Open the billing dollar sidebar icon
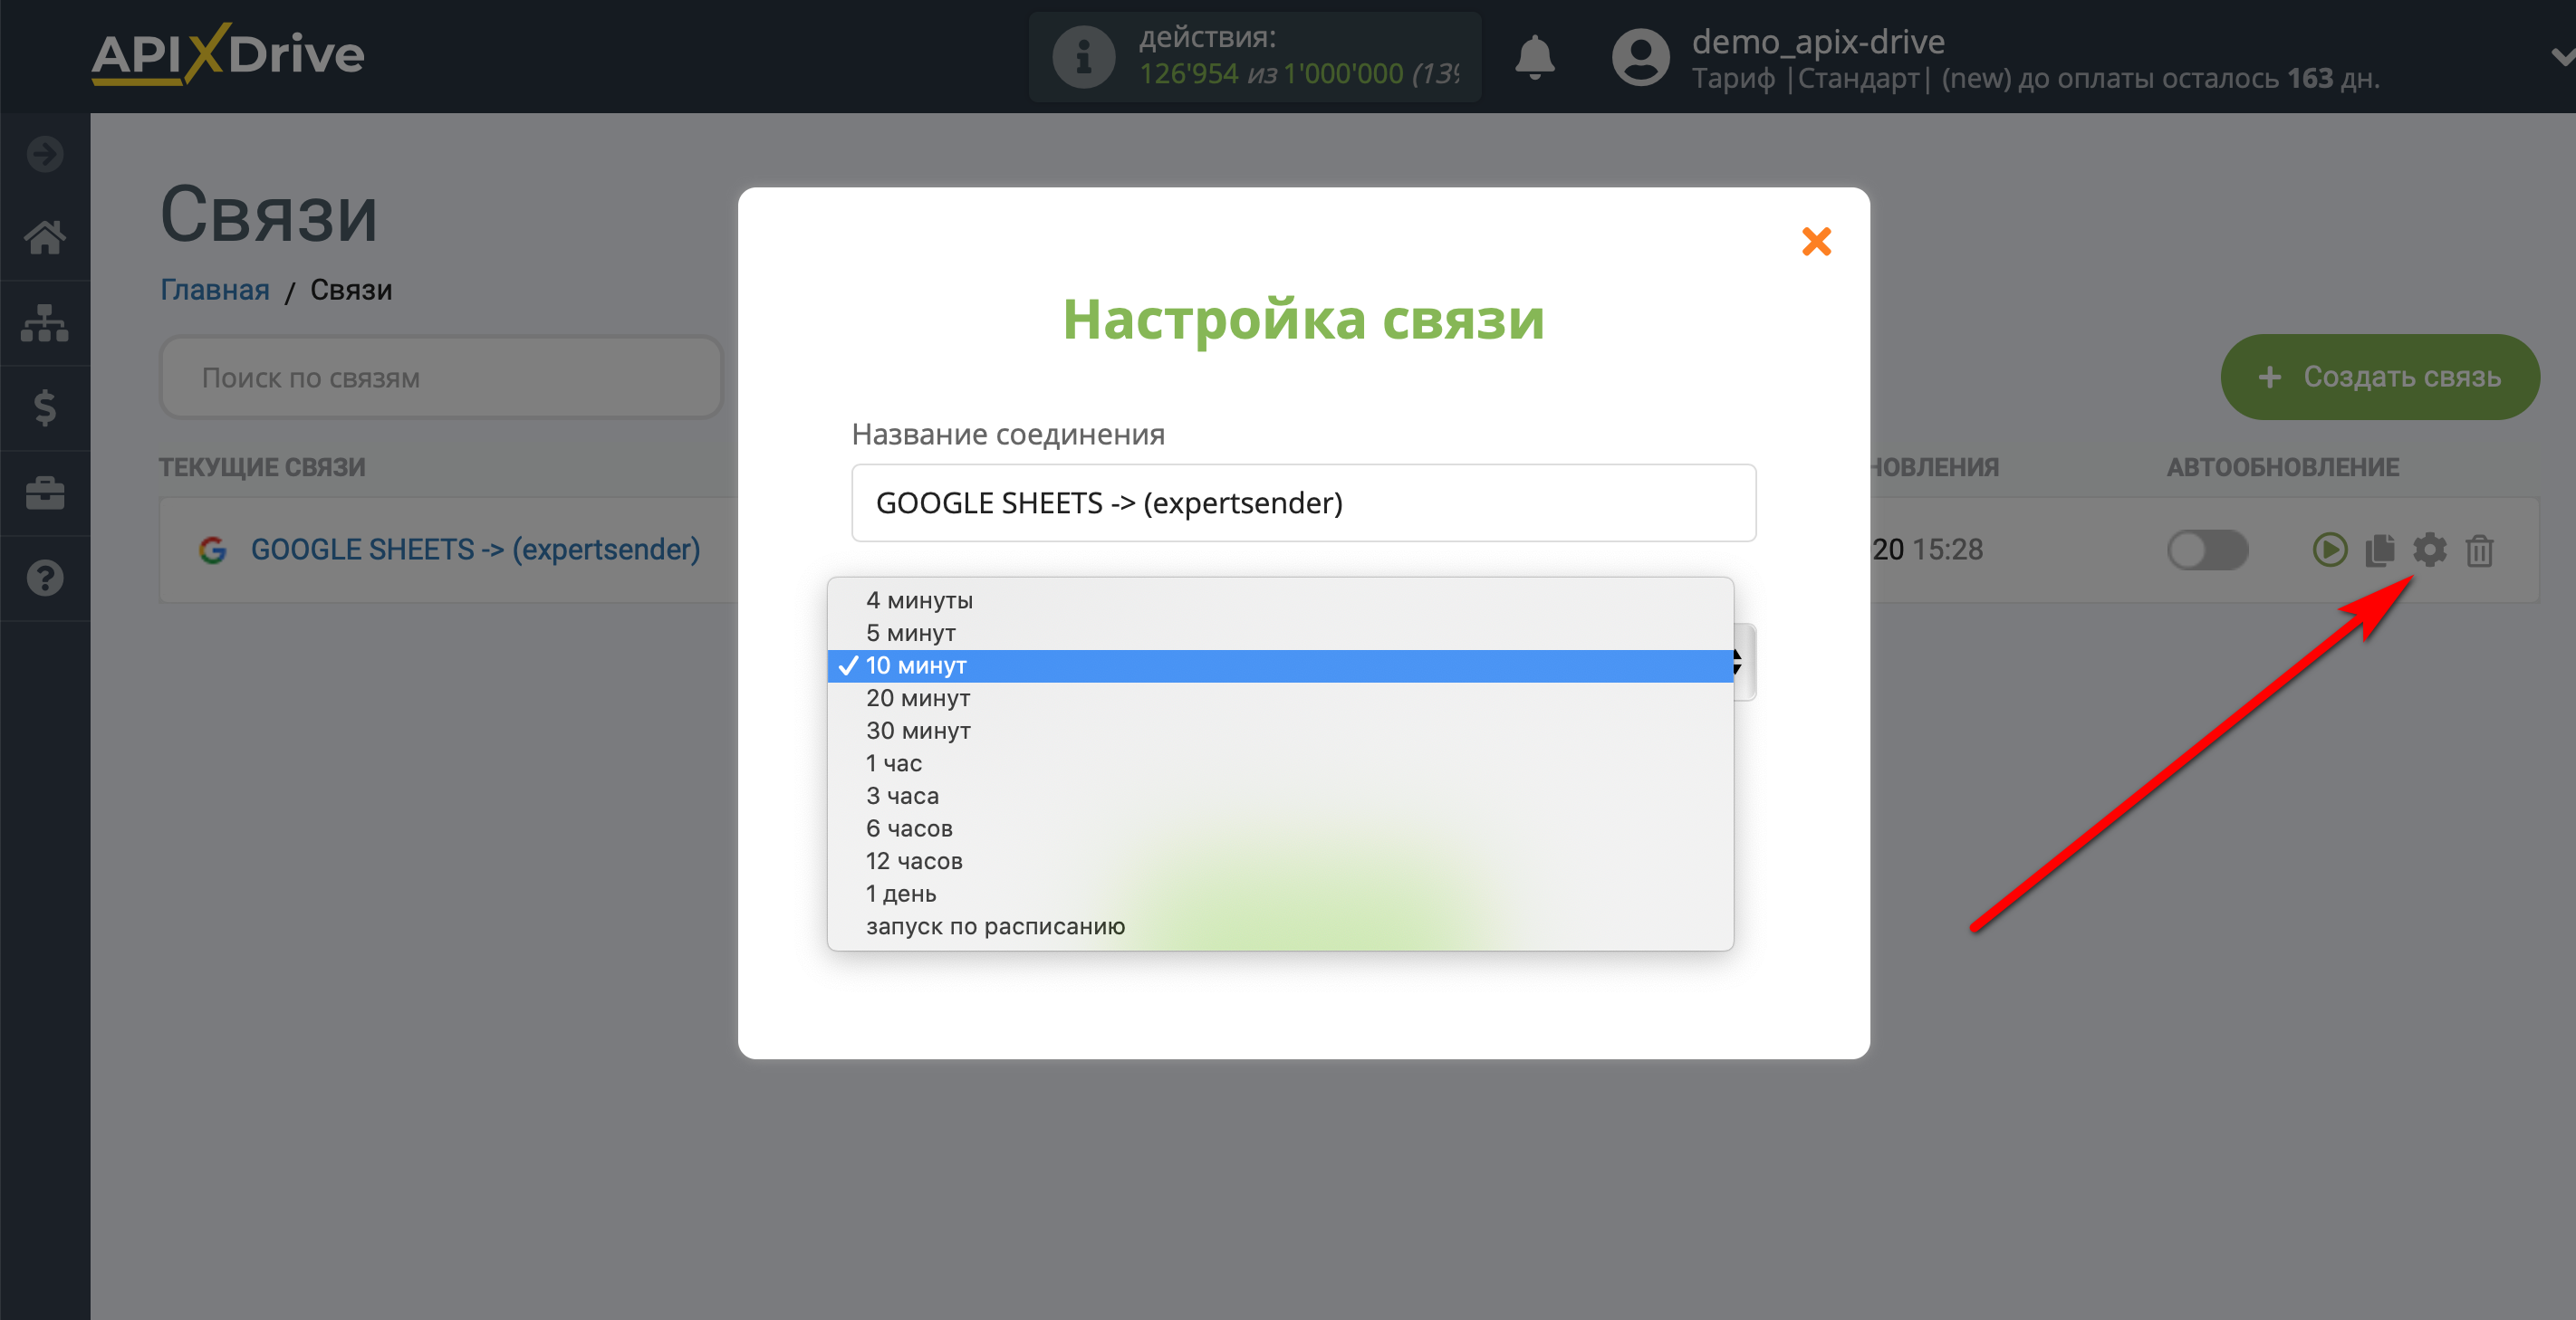 45,407
